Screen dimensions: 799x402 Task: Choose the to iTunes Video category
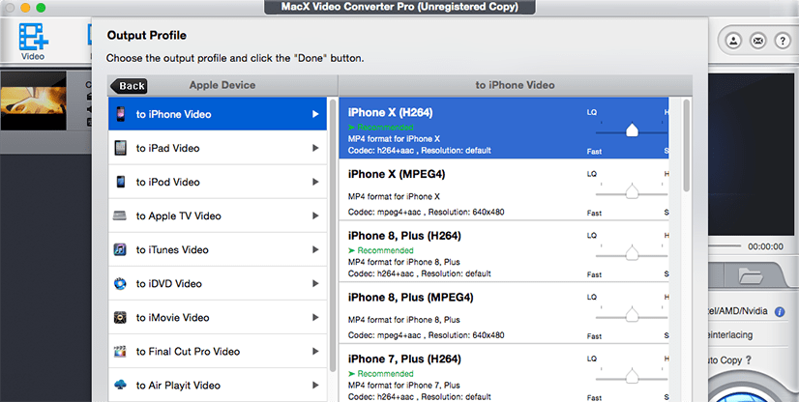coord(218,250)
